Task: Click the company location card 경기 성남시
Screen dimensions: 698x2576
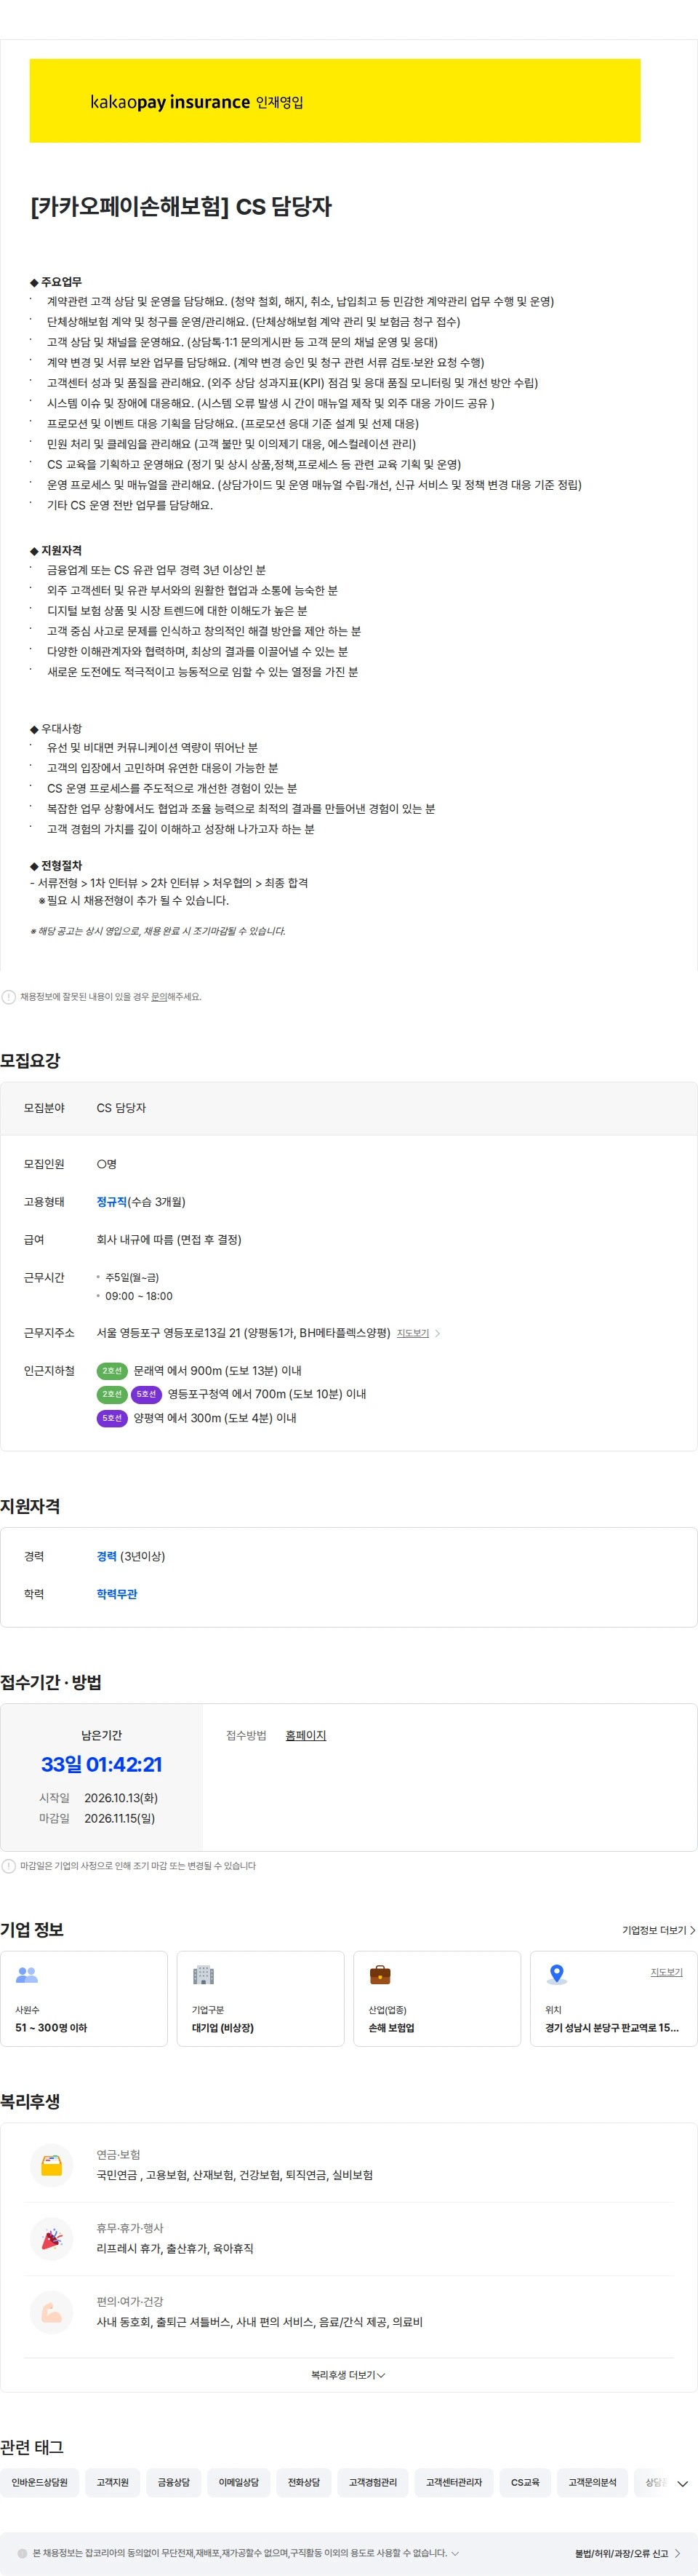Action: pos(613,1998)
